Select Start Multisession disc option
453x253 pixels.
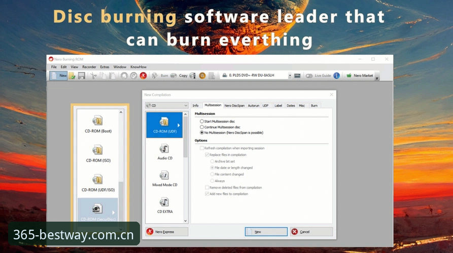coord(217,121)
